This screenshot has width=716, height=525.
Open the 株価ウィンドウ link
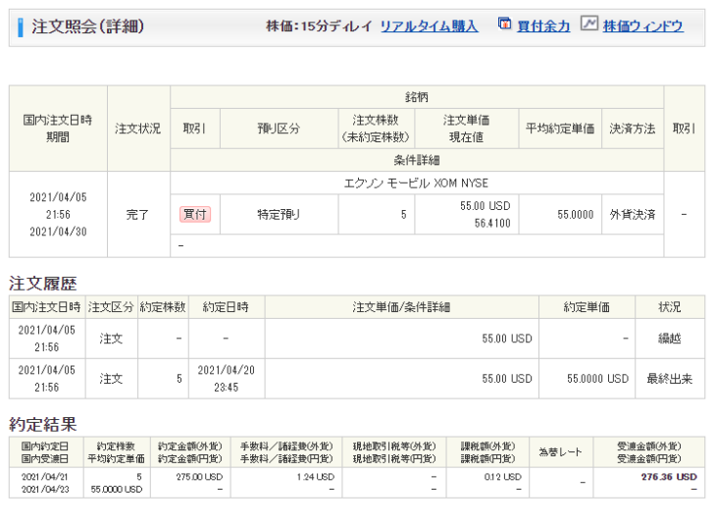(x=642, y=26)
